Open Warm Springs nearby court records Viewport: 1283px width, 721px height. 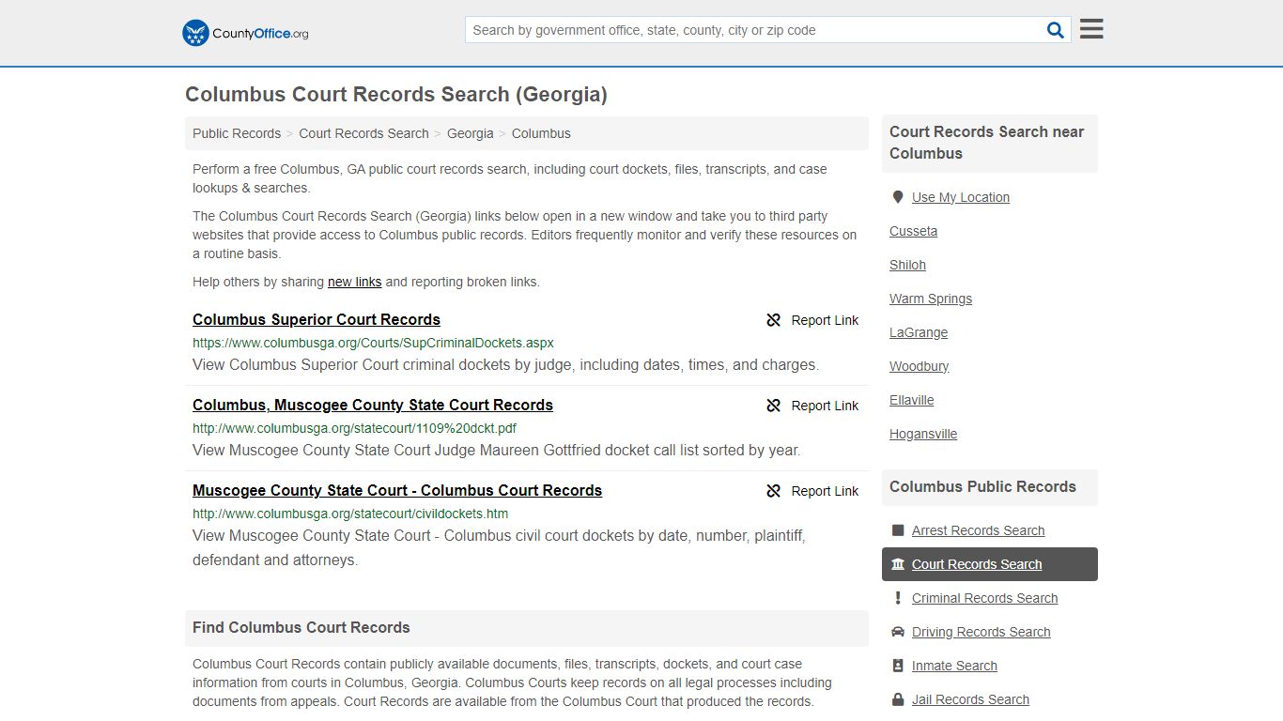coord(931,299)
